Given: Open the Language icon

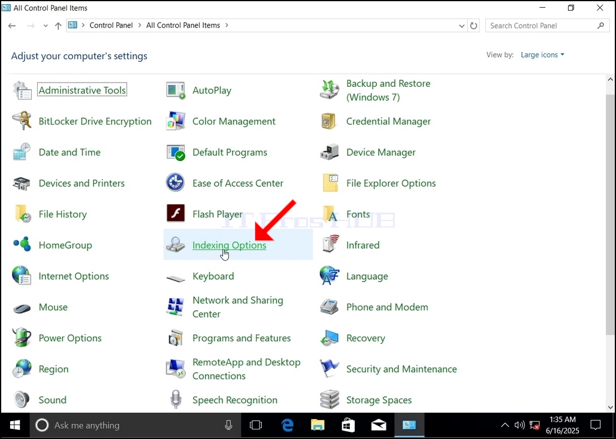Looking at the screenshot, I should (x=330, y=276).
